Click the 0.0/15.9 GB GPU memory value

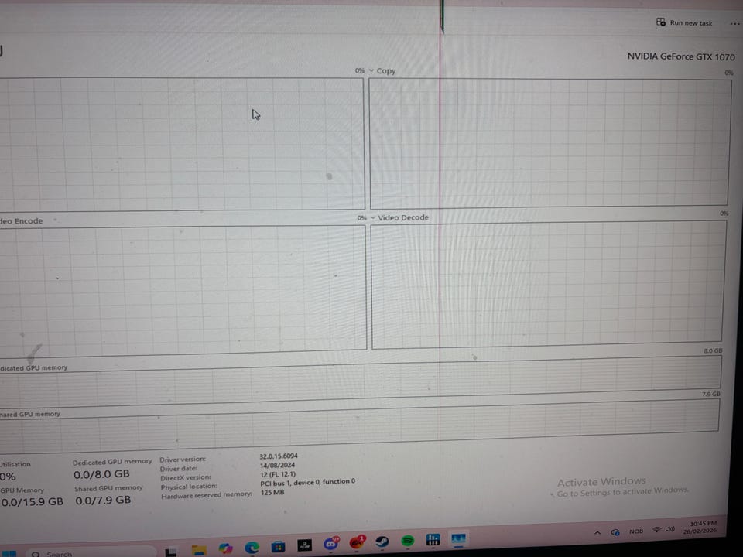[32, 502]
